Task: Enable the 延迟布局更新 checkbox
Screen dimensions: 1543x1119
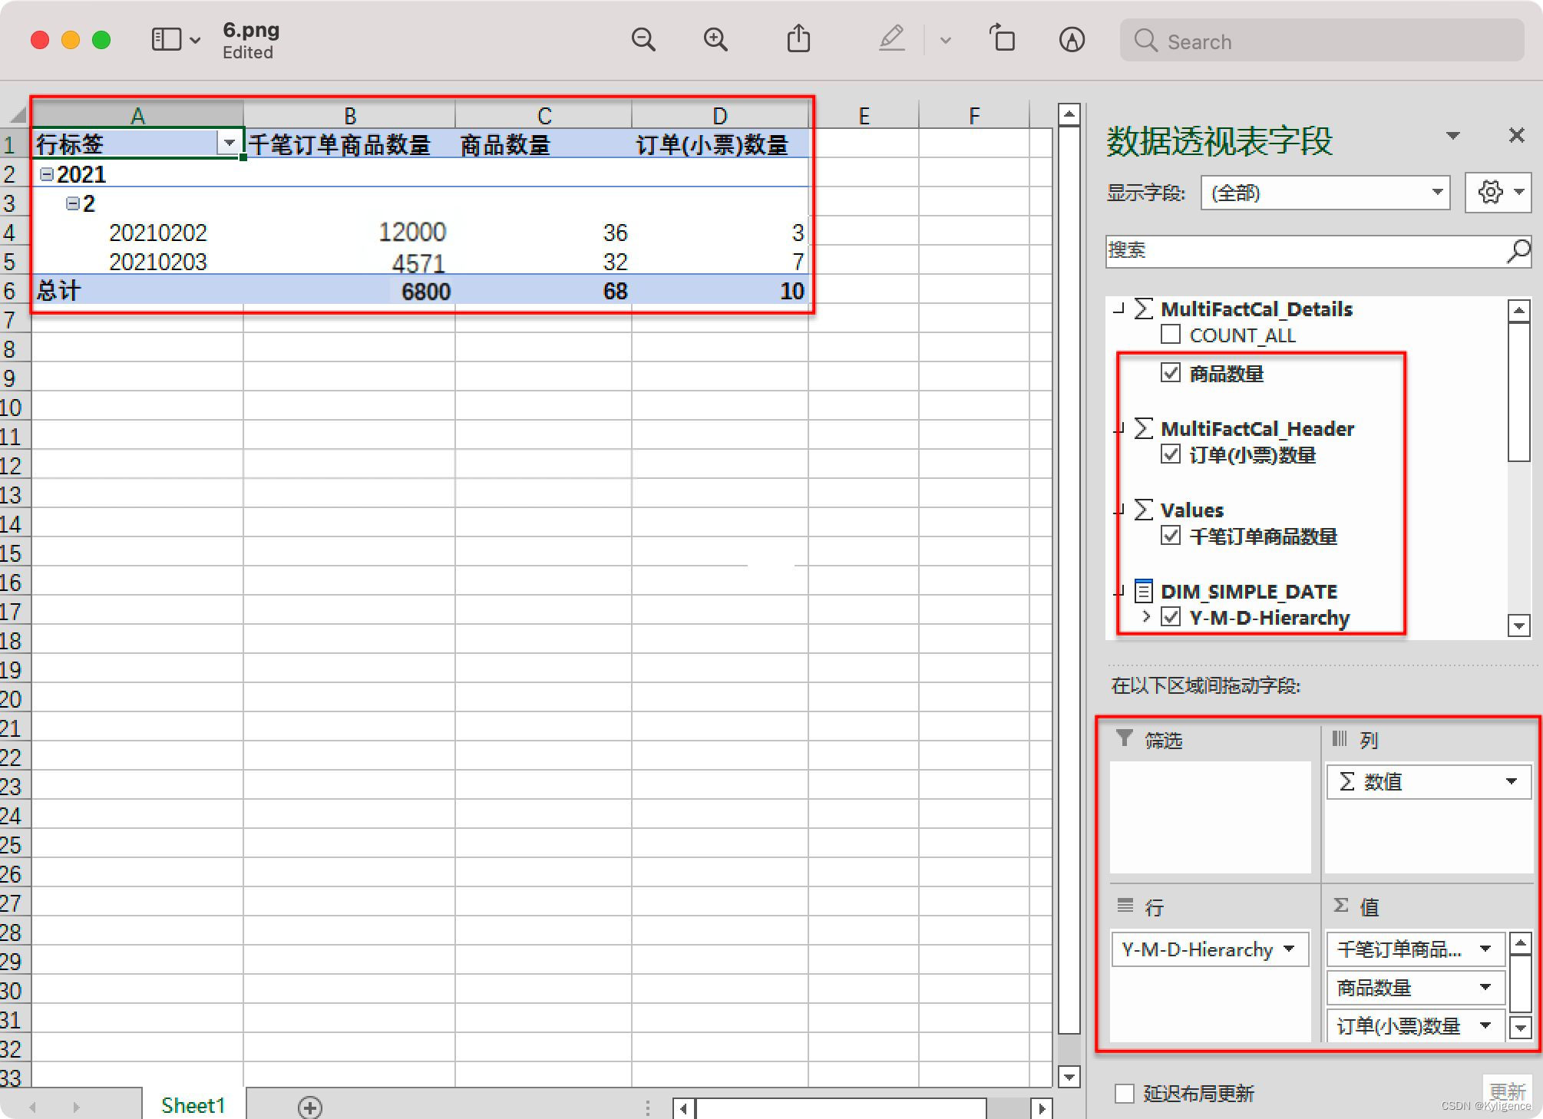Action: [x=1125, y=1093]
